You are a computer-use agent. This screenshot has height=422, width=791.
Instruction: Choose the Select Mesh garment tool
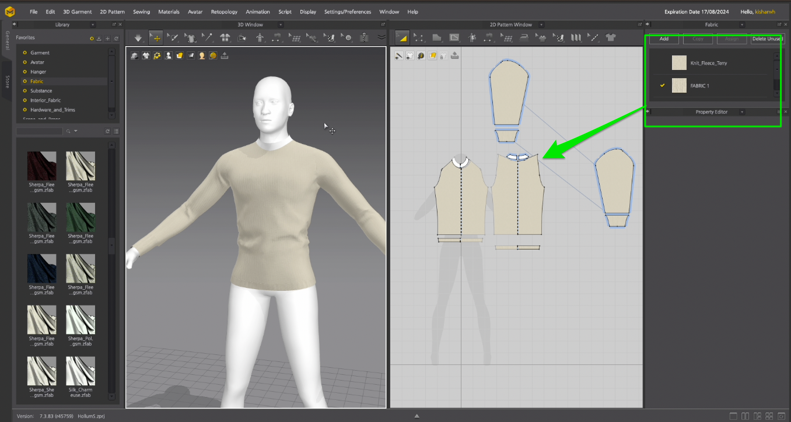pyautogui.click(x=190, y=37)
